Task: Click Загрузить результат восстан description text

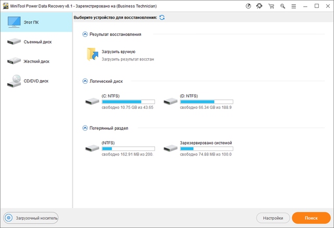Action: (x=128, y=59)
